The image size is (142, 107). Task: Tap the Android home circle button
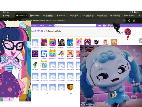(71, 94)
